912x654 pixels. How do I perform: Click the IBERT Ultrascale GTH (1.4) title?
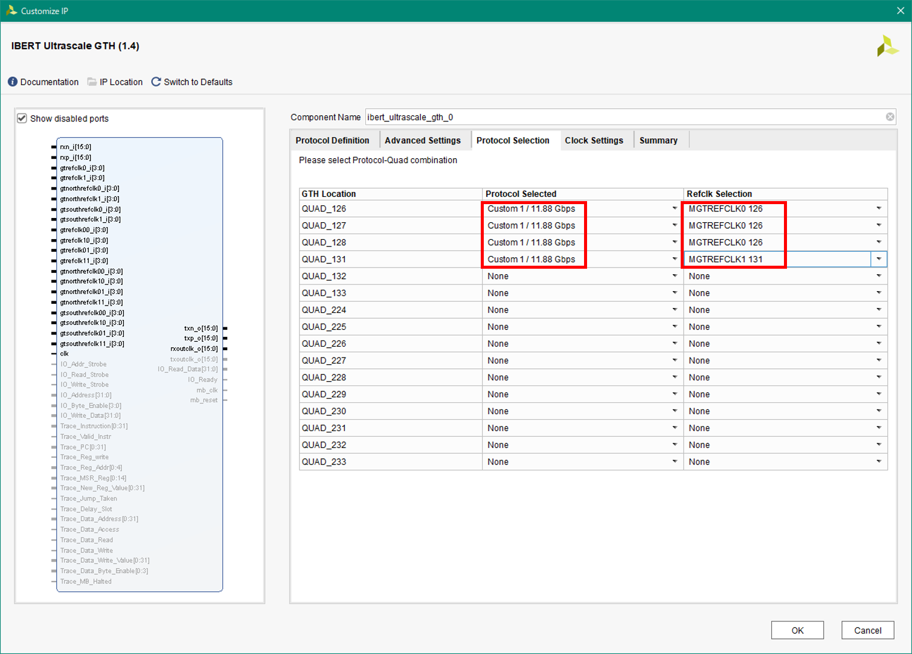[x=75, y=46]
